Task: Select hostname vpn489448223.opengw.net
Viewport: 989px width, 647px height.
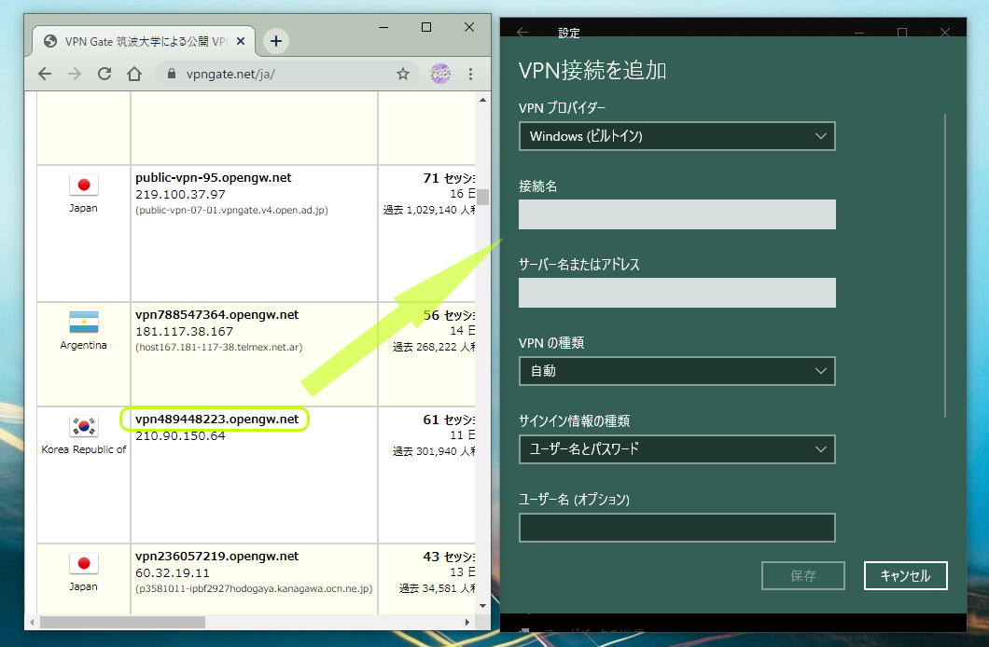Action: pos(217,419)
